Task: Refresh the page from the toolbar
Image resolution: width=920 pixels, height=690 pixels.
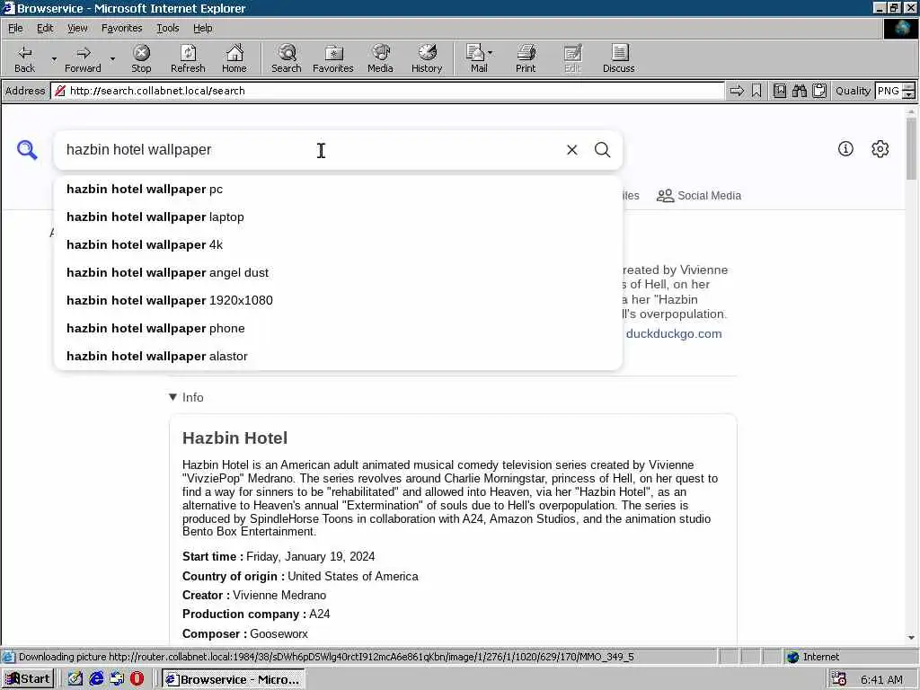Action: click(188, 58)
